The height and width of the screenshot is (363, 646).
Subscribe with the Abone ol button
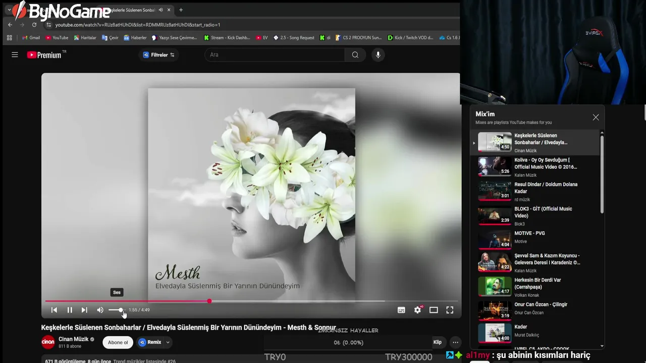pos(118,342)
